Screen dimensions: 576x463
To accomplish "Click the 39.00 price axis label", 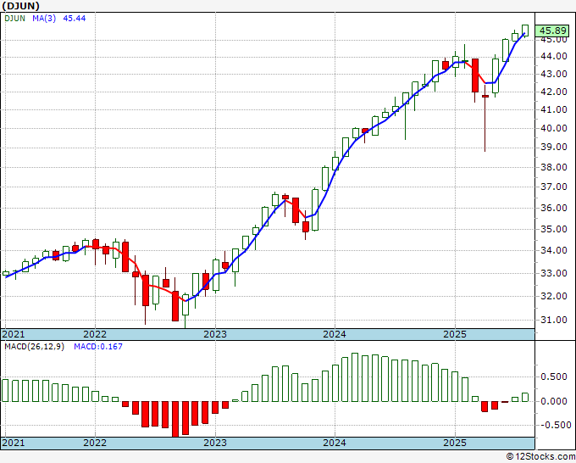I will tap(554, 147).
